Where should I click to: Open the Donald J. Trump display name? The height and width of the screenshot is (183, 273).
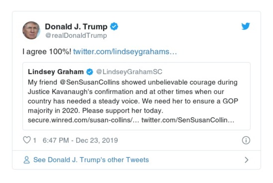76,27
